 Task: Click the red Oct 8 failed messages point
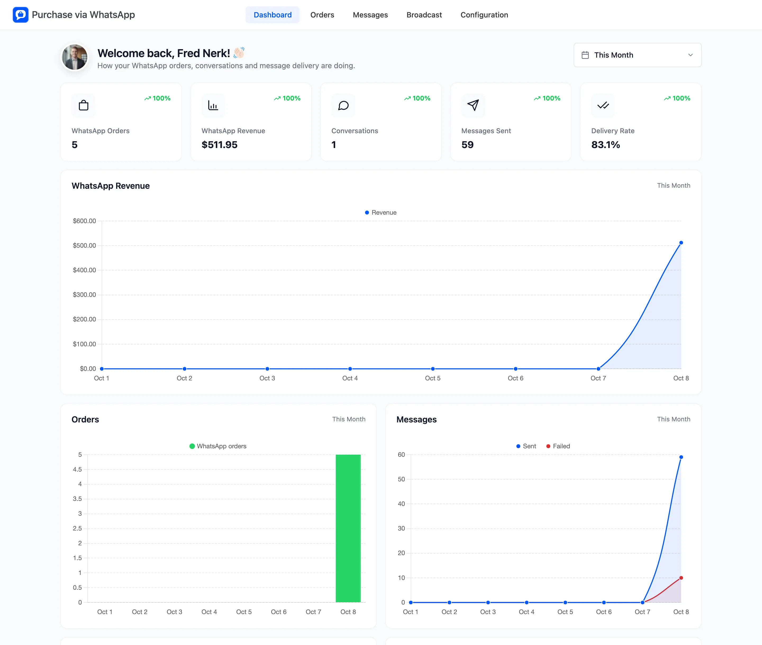(x=681, y=578)
